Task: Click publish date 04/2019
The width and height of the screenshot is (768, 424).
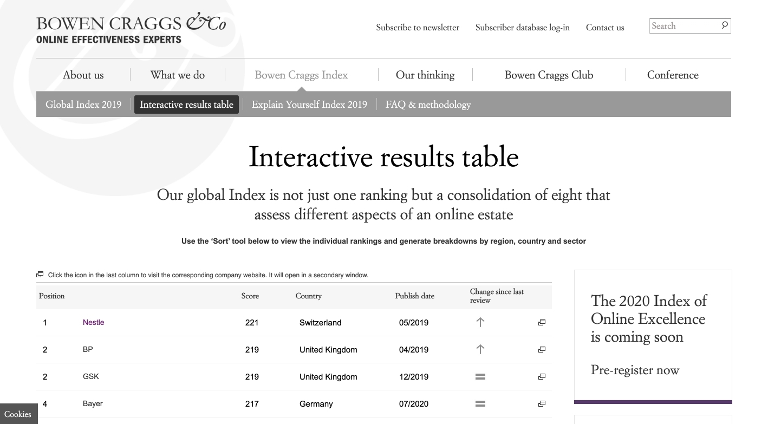Action: [x=414, y=350]
